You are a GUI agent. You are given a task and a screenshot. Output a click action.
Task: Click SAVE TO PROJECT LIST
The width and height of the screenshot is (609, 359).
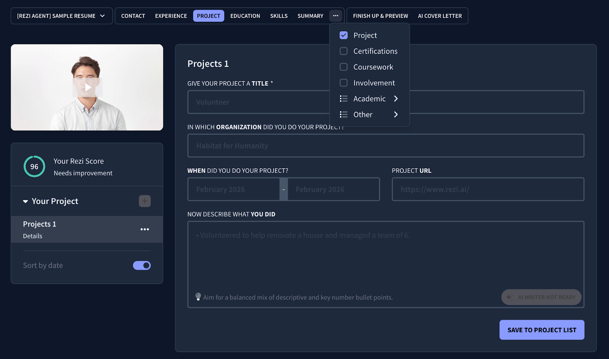tap(541, 330)
